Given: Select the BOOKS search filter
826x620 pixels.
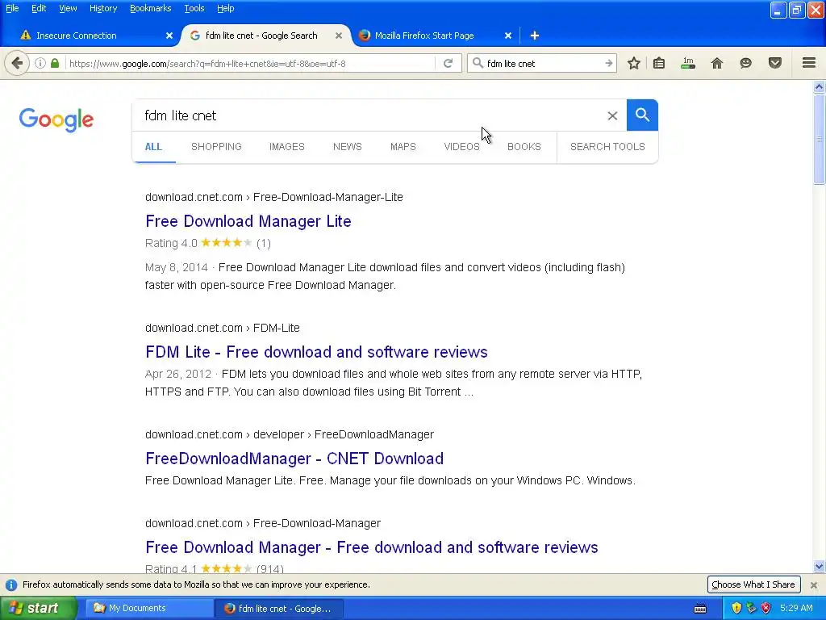Looking at the screenshot, I should click(524, 147).
